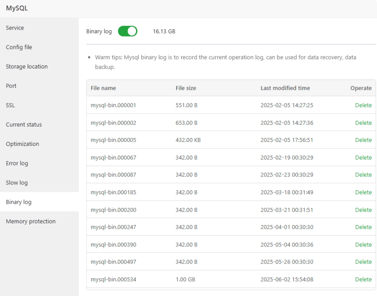The image size is (377, 296).
Task: Delete the 432.00 KB mysql-bin.000005 file
Action: (x=363, y=140)
